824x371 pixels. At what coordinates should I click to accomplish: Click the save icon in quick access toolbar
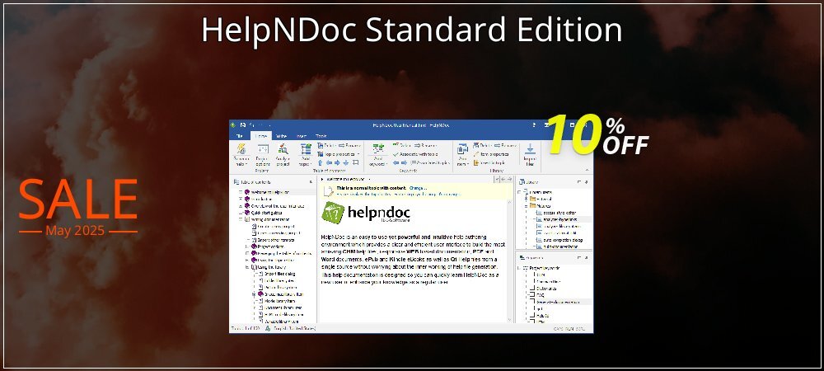[x=243, y=125]
